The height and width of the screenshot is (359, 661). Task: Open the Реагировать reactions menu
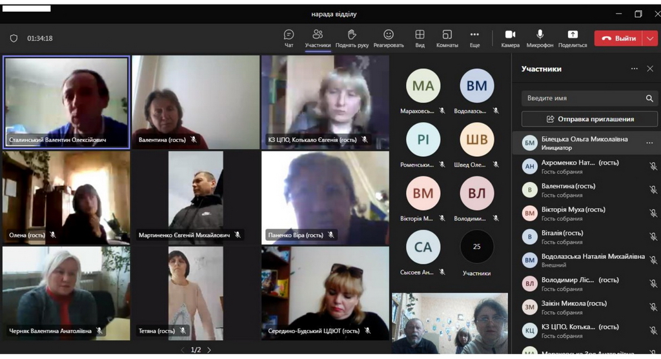coord(389,38)
